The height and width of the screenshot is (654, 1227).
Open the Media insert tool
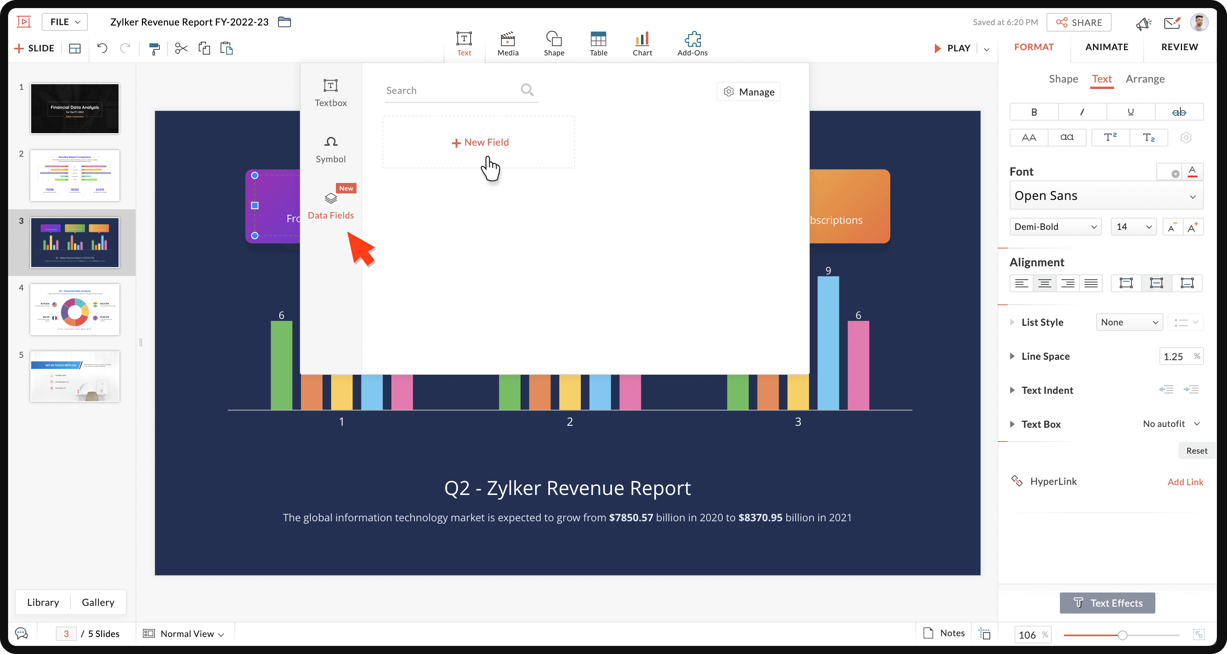pos(508,44)
